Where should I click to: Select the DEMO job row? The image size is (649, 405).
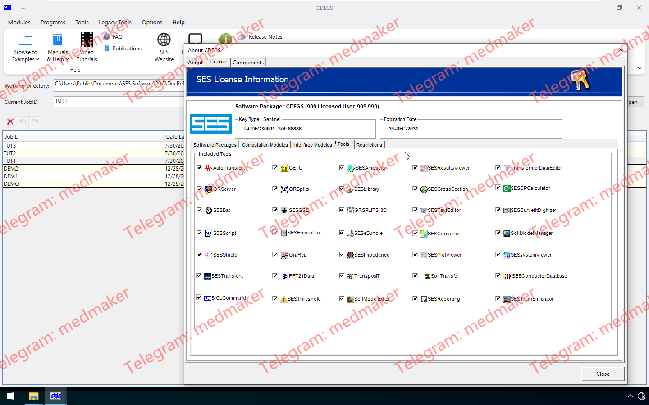click(93, 184)
